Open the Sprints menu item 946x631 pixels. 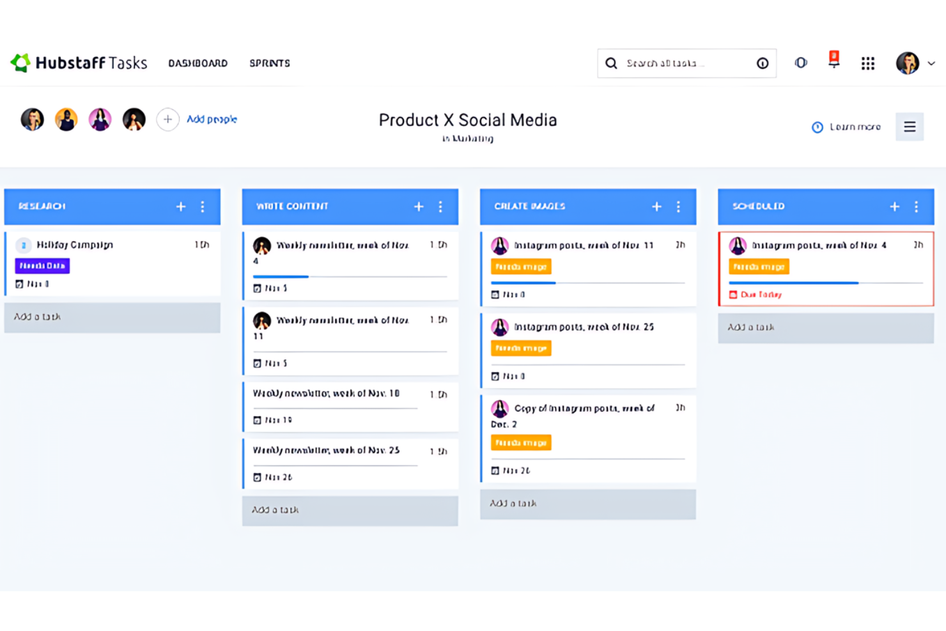click(x=269, y=63)
